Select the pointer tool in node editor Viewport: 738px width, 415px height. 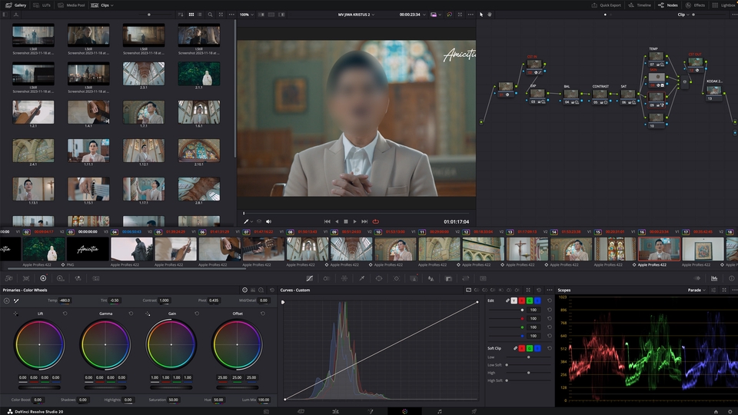click(x=481, y=15)
